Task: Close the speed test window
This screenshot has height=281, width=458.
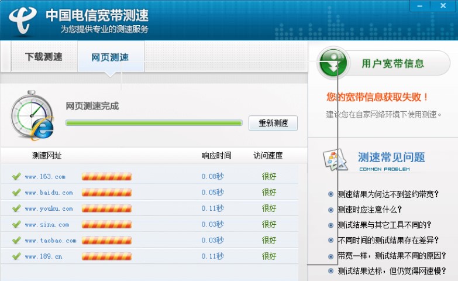Action: click(443, 6)
